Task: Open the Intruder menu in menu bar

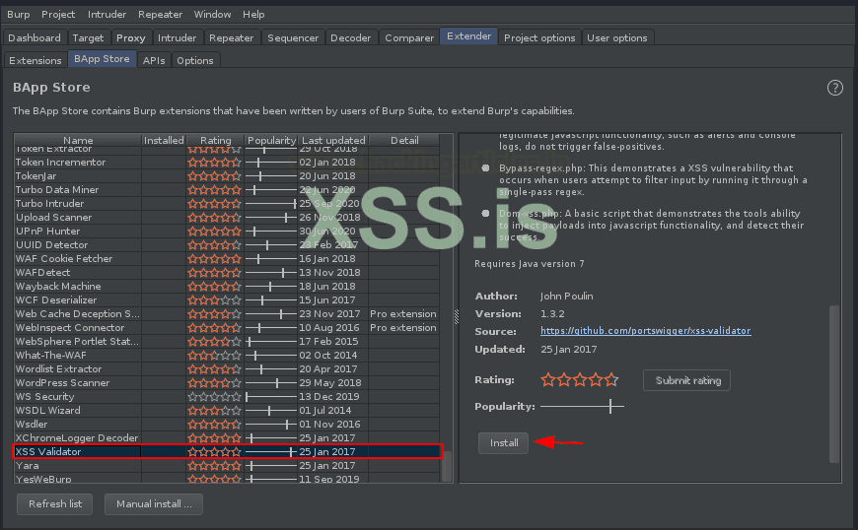Action: click(x=107, y=14)
